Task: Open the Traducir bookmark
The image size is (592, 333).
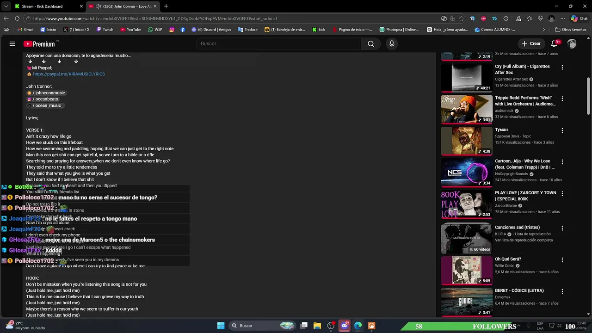Action: [248, 30]
